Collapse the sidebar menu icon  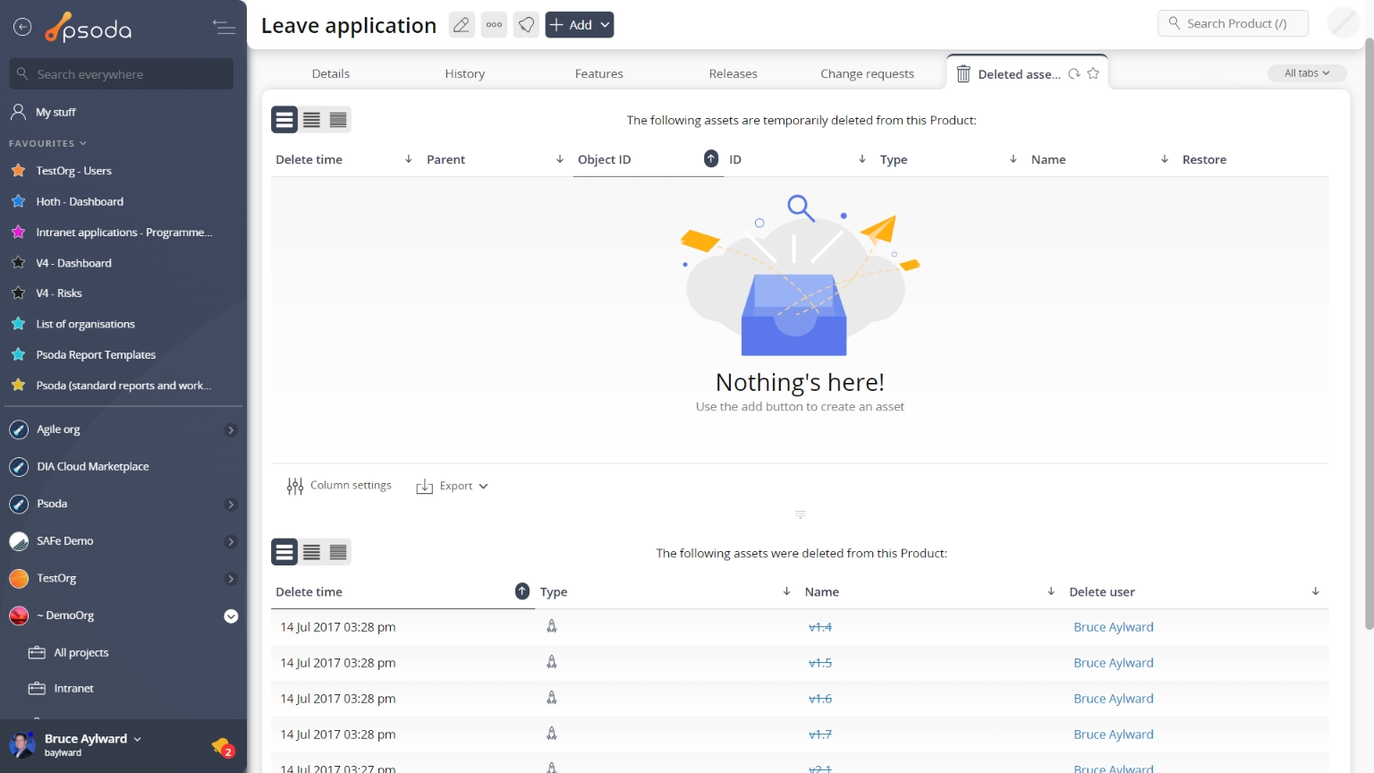(x=225, y=28)
